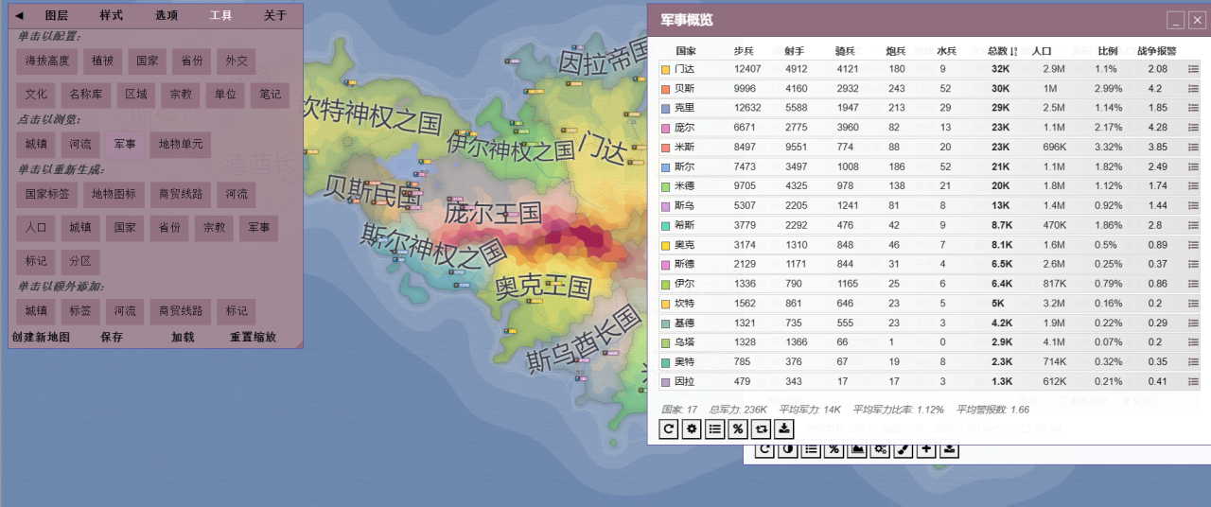Image resolution: width=1211 pixels, height=507 pixels.
Task: Sort by 水兵 column header
Action: click(946, 51)
